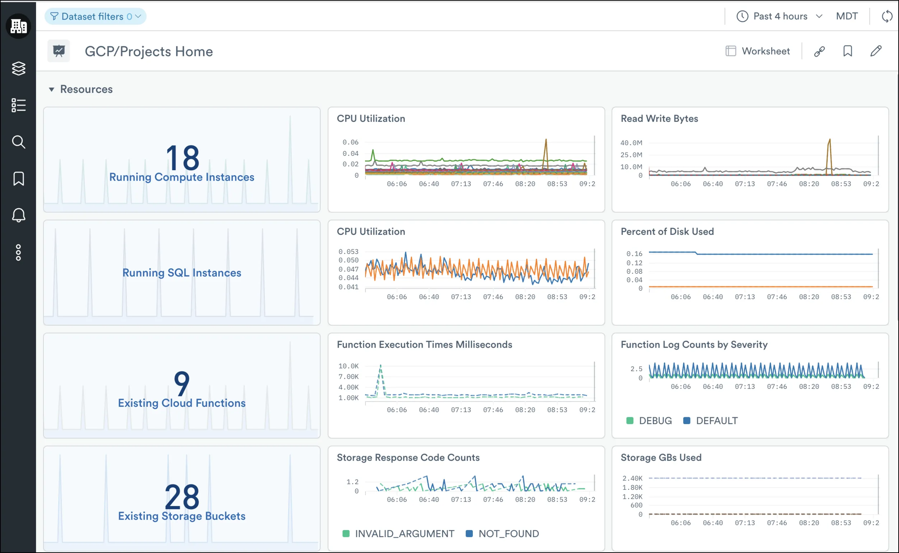Screen dimensions: 899x553
Task: Click the 28 Existing Storage Buckets card
Action: (182, 498)
